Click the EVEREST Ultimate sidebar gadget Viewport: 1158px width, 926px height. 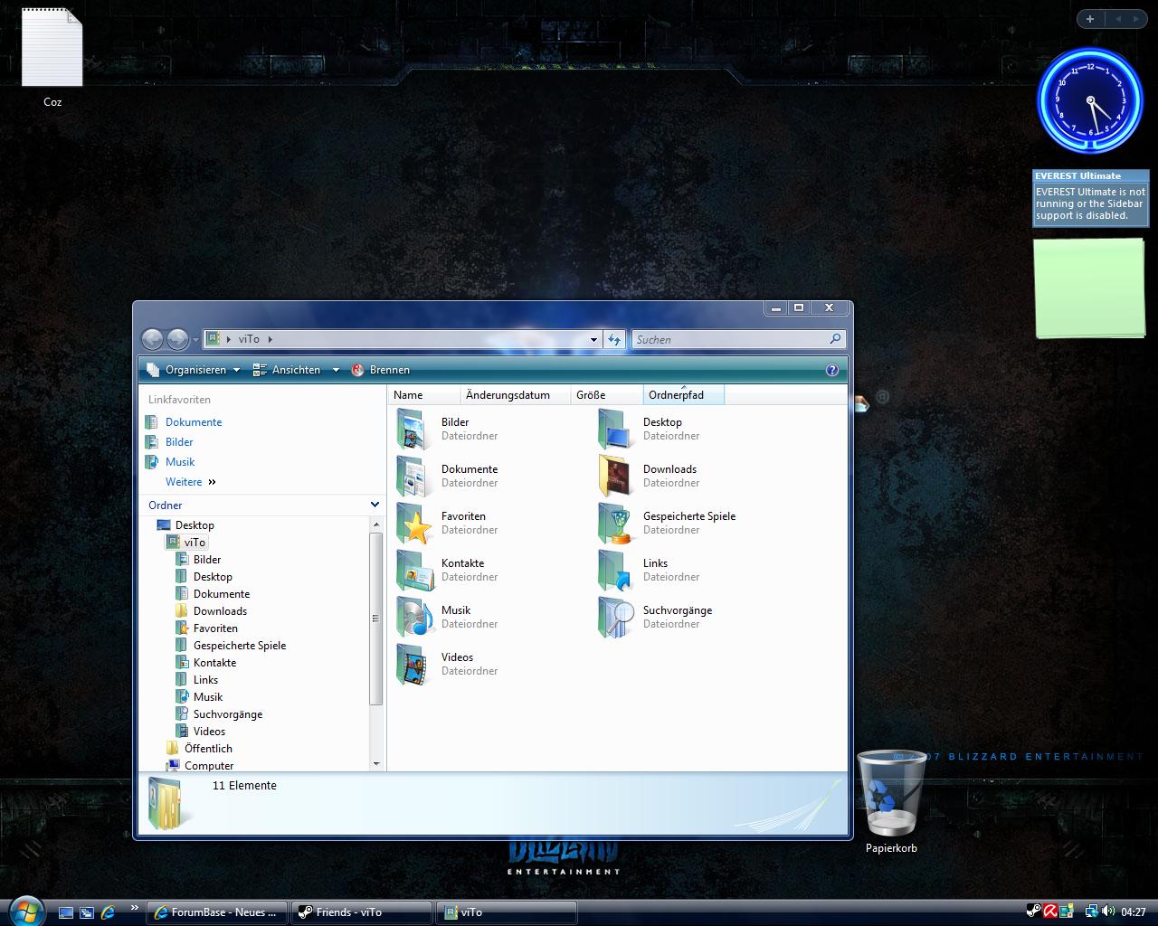pyautogui.click(x=1091, y=198)
